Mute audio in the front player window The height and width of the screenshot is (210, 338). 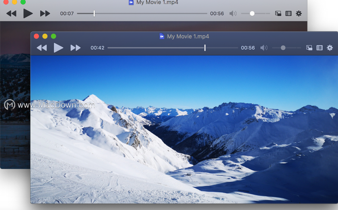[x=264, y=48]
